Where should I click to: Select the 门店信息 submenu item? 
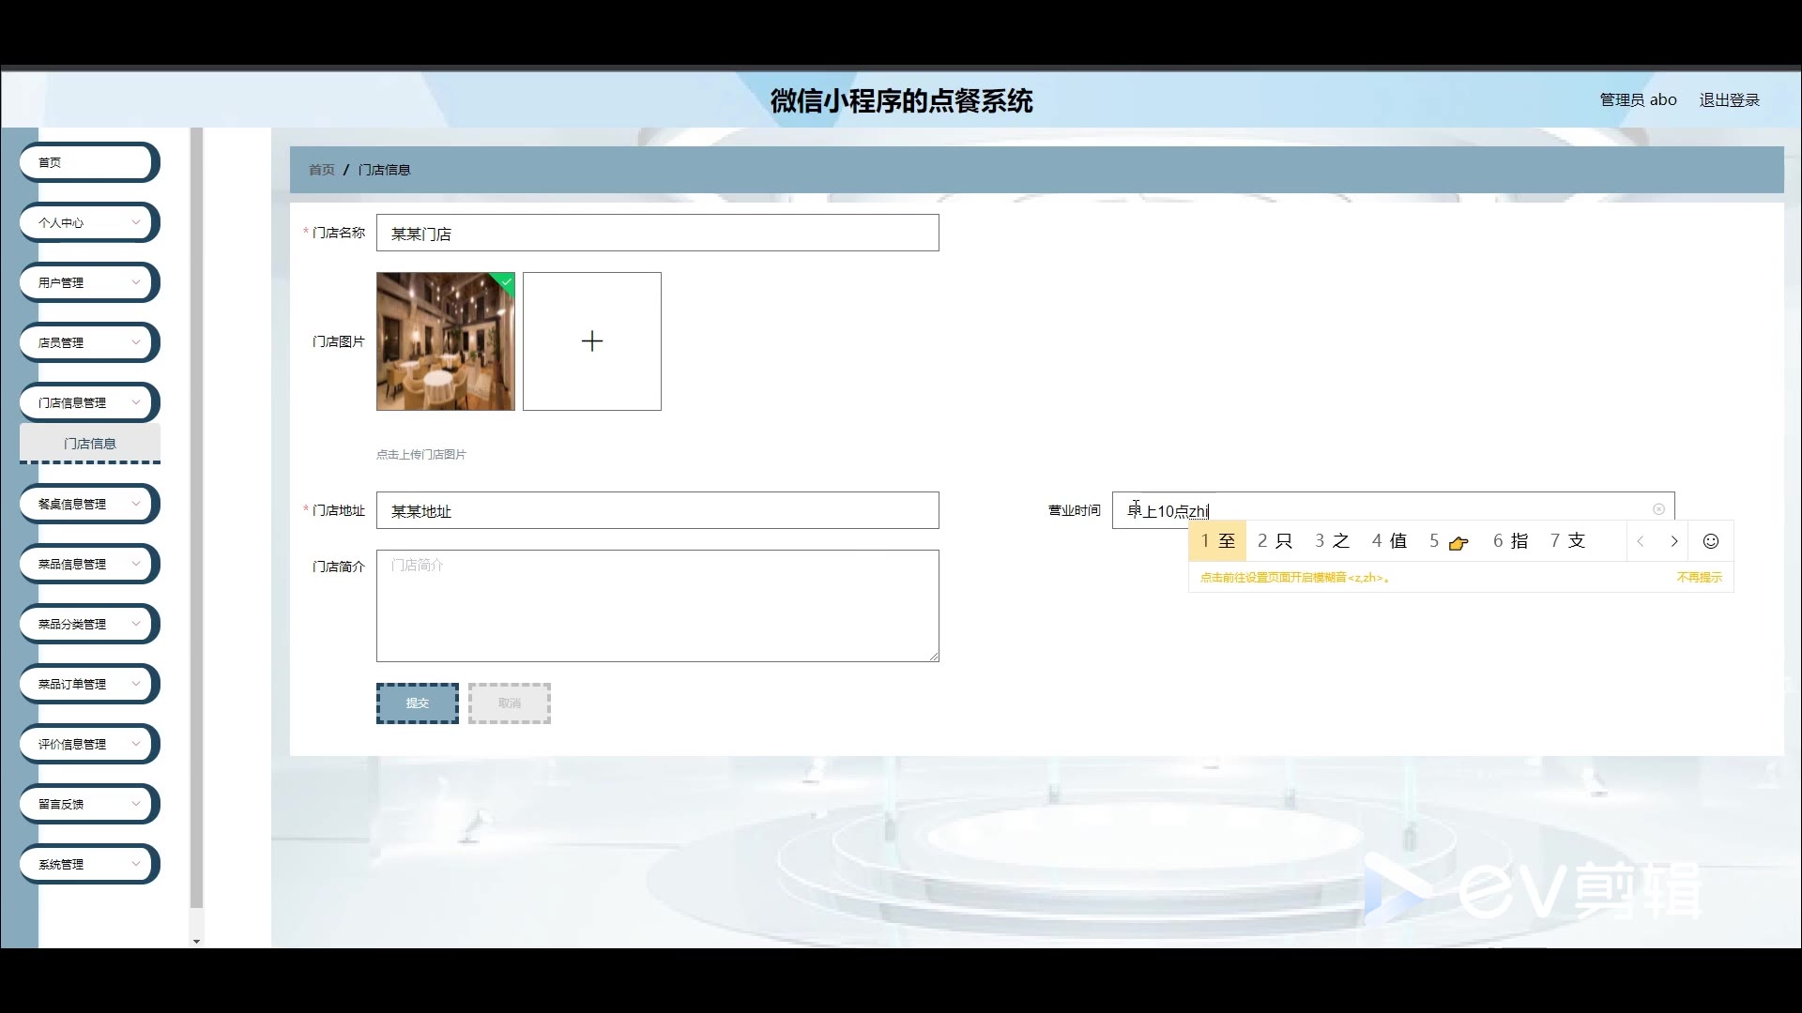90,444
